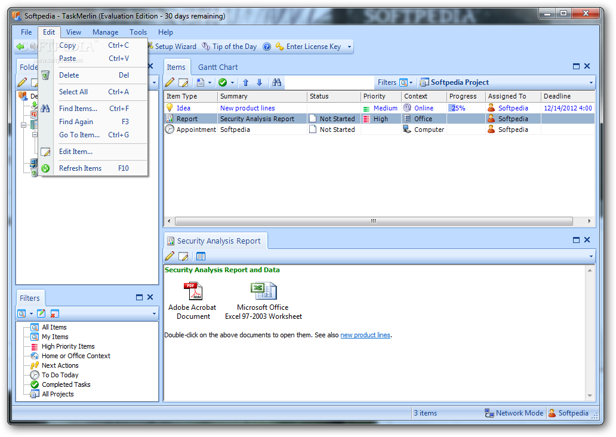The width and height of the screenshot is (616, 437).
Task: Click the edit filter icon in the Filters panel
Action: point(41,313)
